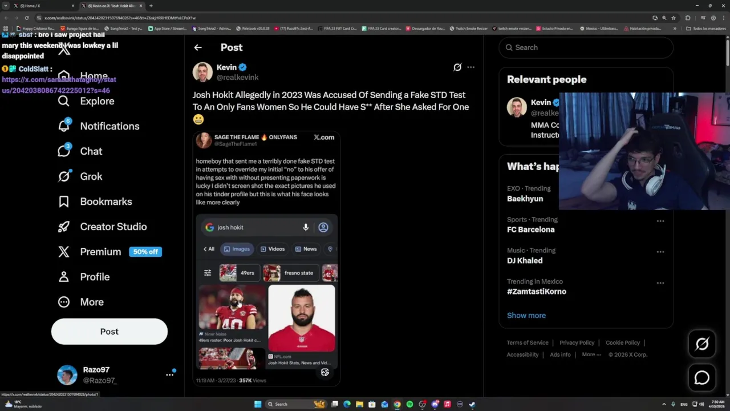The height and width of the screenshot is (411, 730).
Task: Open Spotify from the taskbar
Action: tap(409, 404)
